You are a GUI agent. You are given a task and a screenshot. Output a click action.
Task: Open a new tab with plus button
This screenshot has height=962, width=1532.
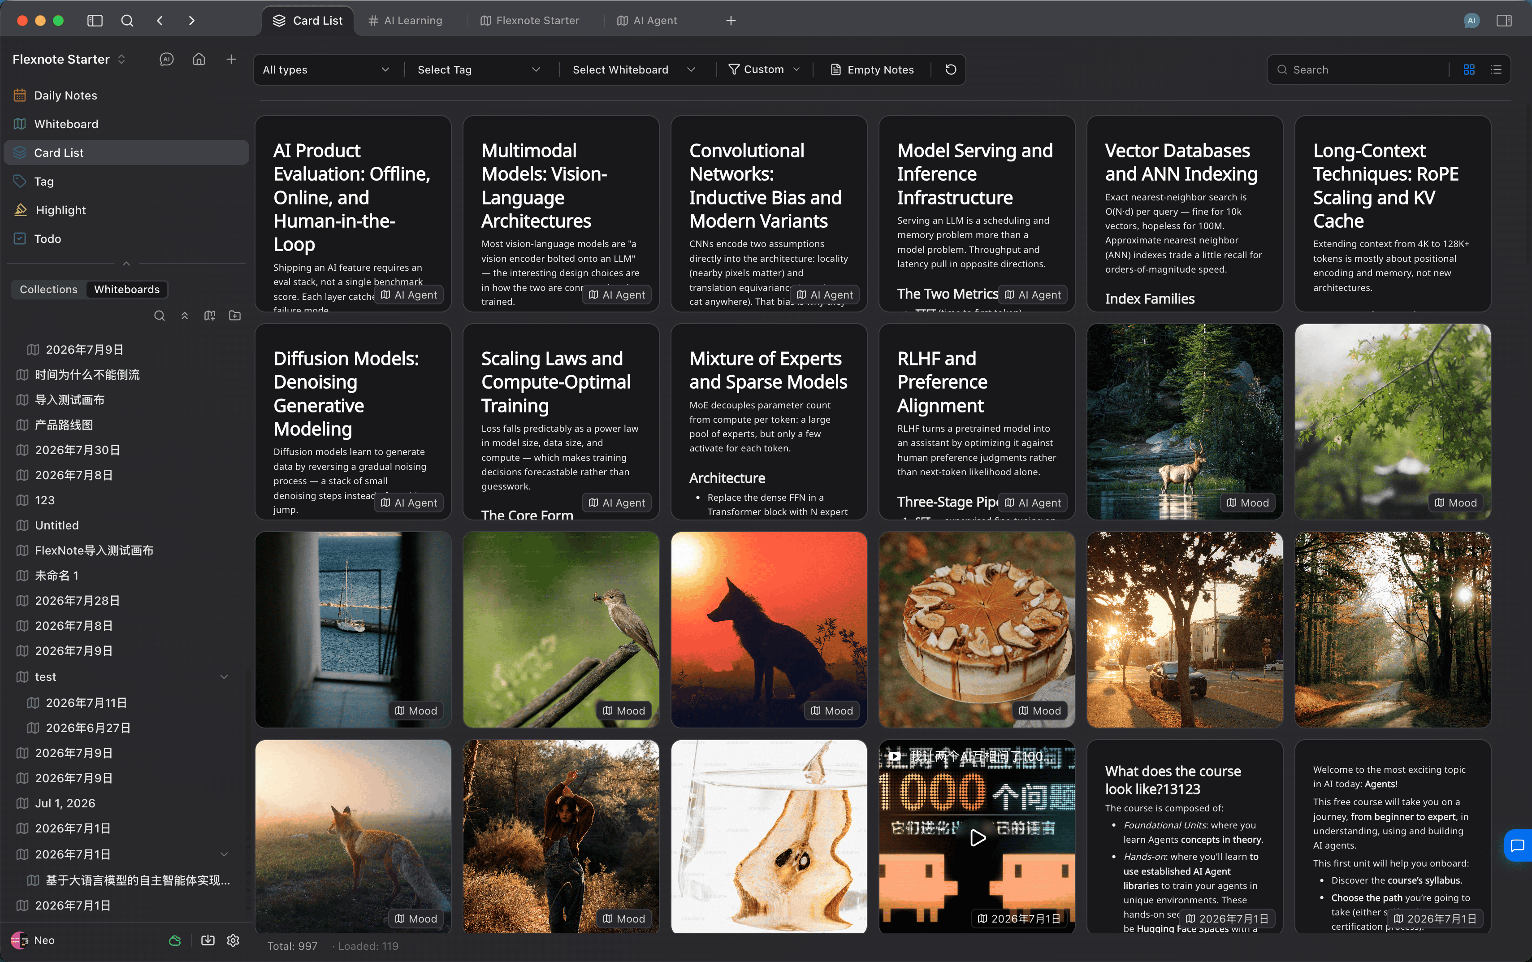point(731,20)
